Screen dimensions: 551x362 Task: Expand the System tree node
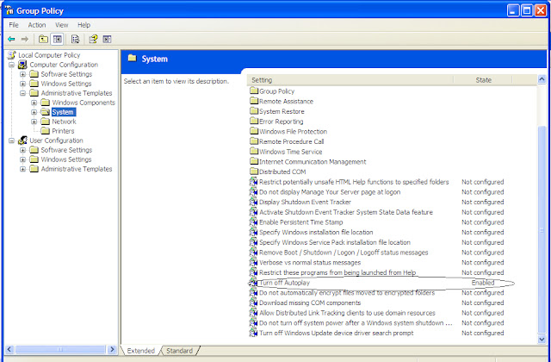tap(34, 112)
